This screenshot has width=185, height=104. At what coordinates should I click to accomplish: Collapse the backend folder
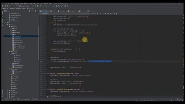(10, 27)
